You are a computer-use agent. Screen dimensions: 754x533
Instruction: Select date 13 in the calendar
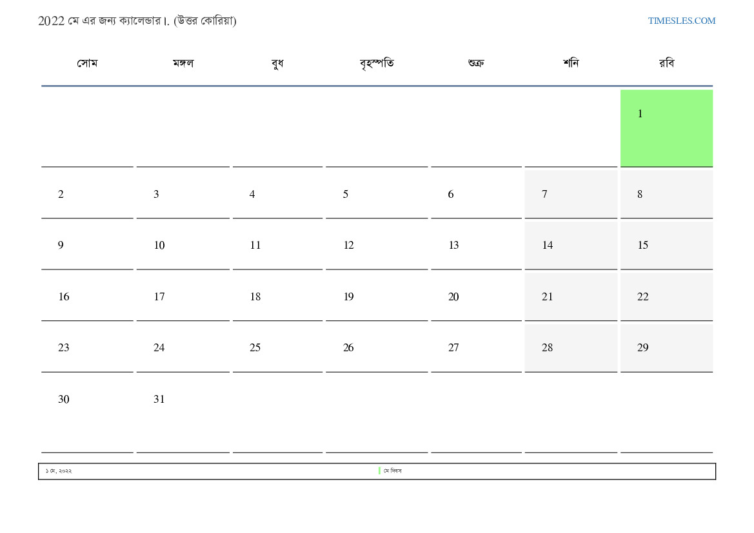click(x=476, y=245)
